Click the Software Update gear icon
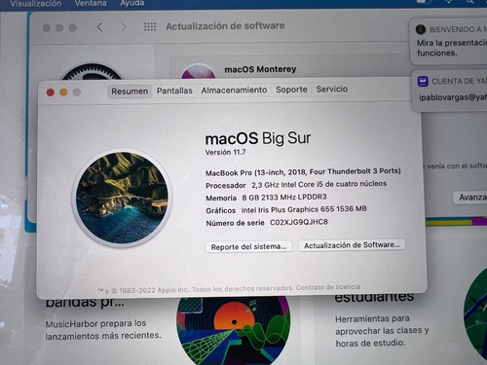This screenshot has height=365, width=487. 93,72
